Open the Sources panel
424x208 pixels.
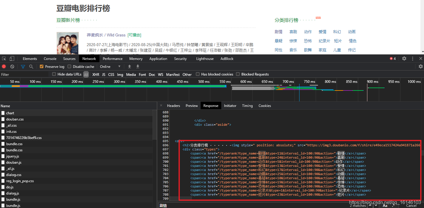(69, 58)
